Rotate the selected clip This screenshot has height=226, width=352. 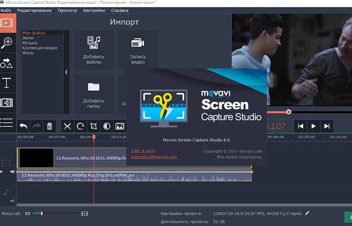coord(80,126)
